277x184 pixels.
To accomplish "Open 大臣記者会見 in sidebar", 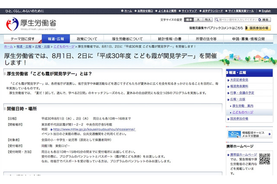I will [x=239, y=80].
